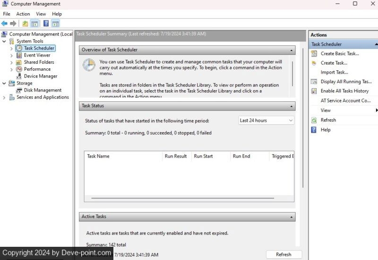Viewport: 378px width, 260px height.
Task: Click the Up one level folder icon
Action: tap(25, 24)
